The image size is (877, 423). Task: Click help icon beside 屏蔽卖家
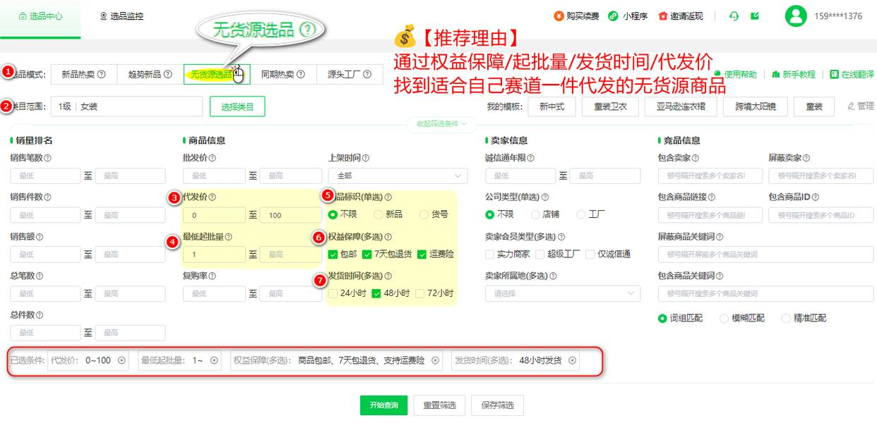click(806, 158)
